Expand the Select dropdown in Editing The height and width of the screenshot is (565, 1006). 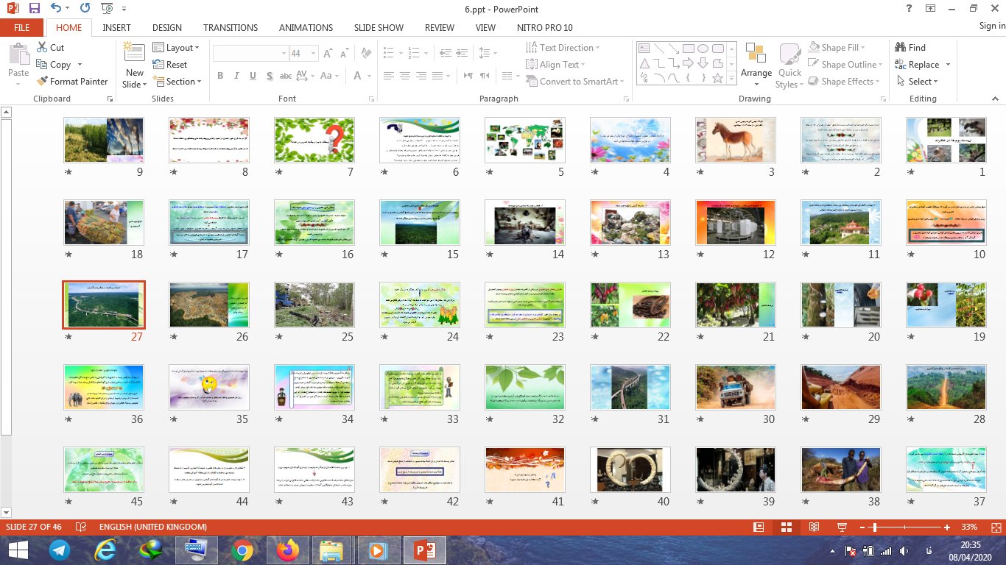pos(918,82)
